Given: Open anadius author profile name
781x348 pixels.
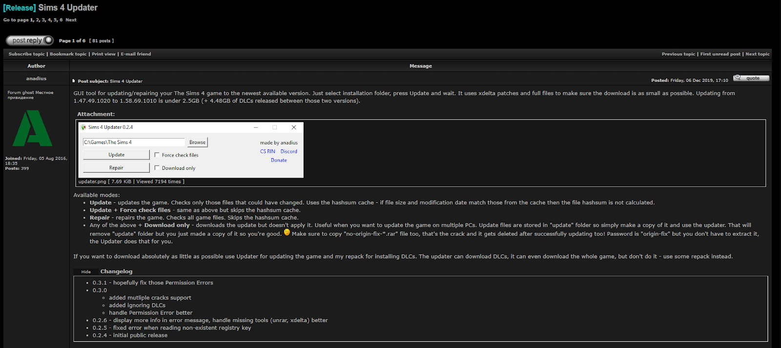Looking at the screenshot, I should pos(36,79).
